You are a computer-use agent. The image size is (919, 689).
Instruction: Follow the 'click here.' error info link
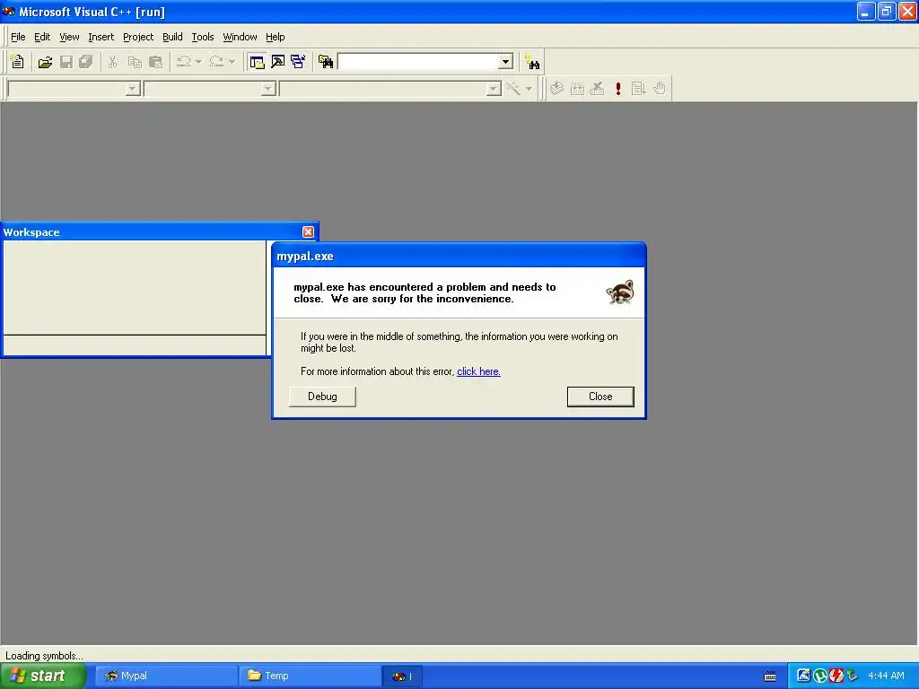tap(478, 371)
